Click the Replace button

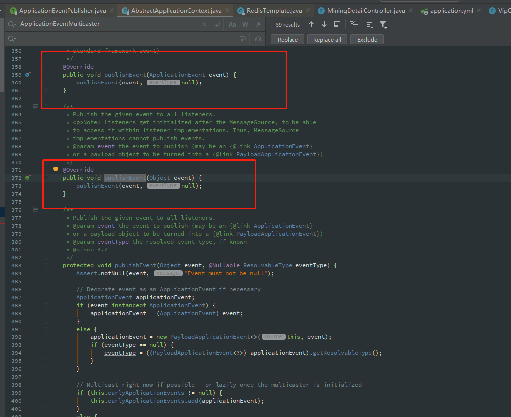point(288,39)
